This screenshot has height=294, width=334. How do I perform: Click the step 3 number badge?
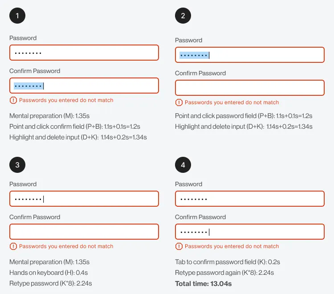coord(17,165)
